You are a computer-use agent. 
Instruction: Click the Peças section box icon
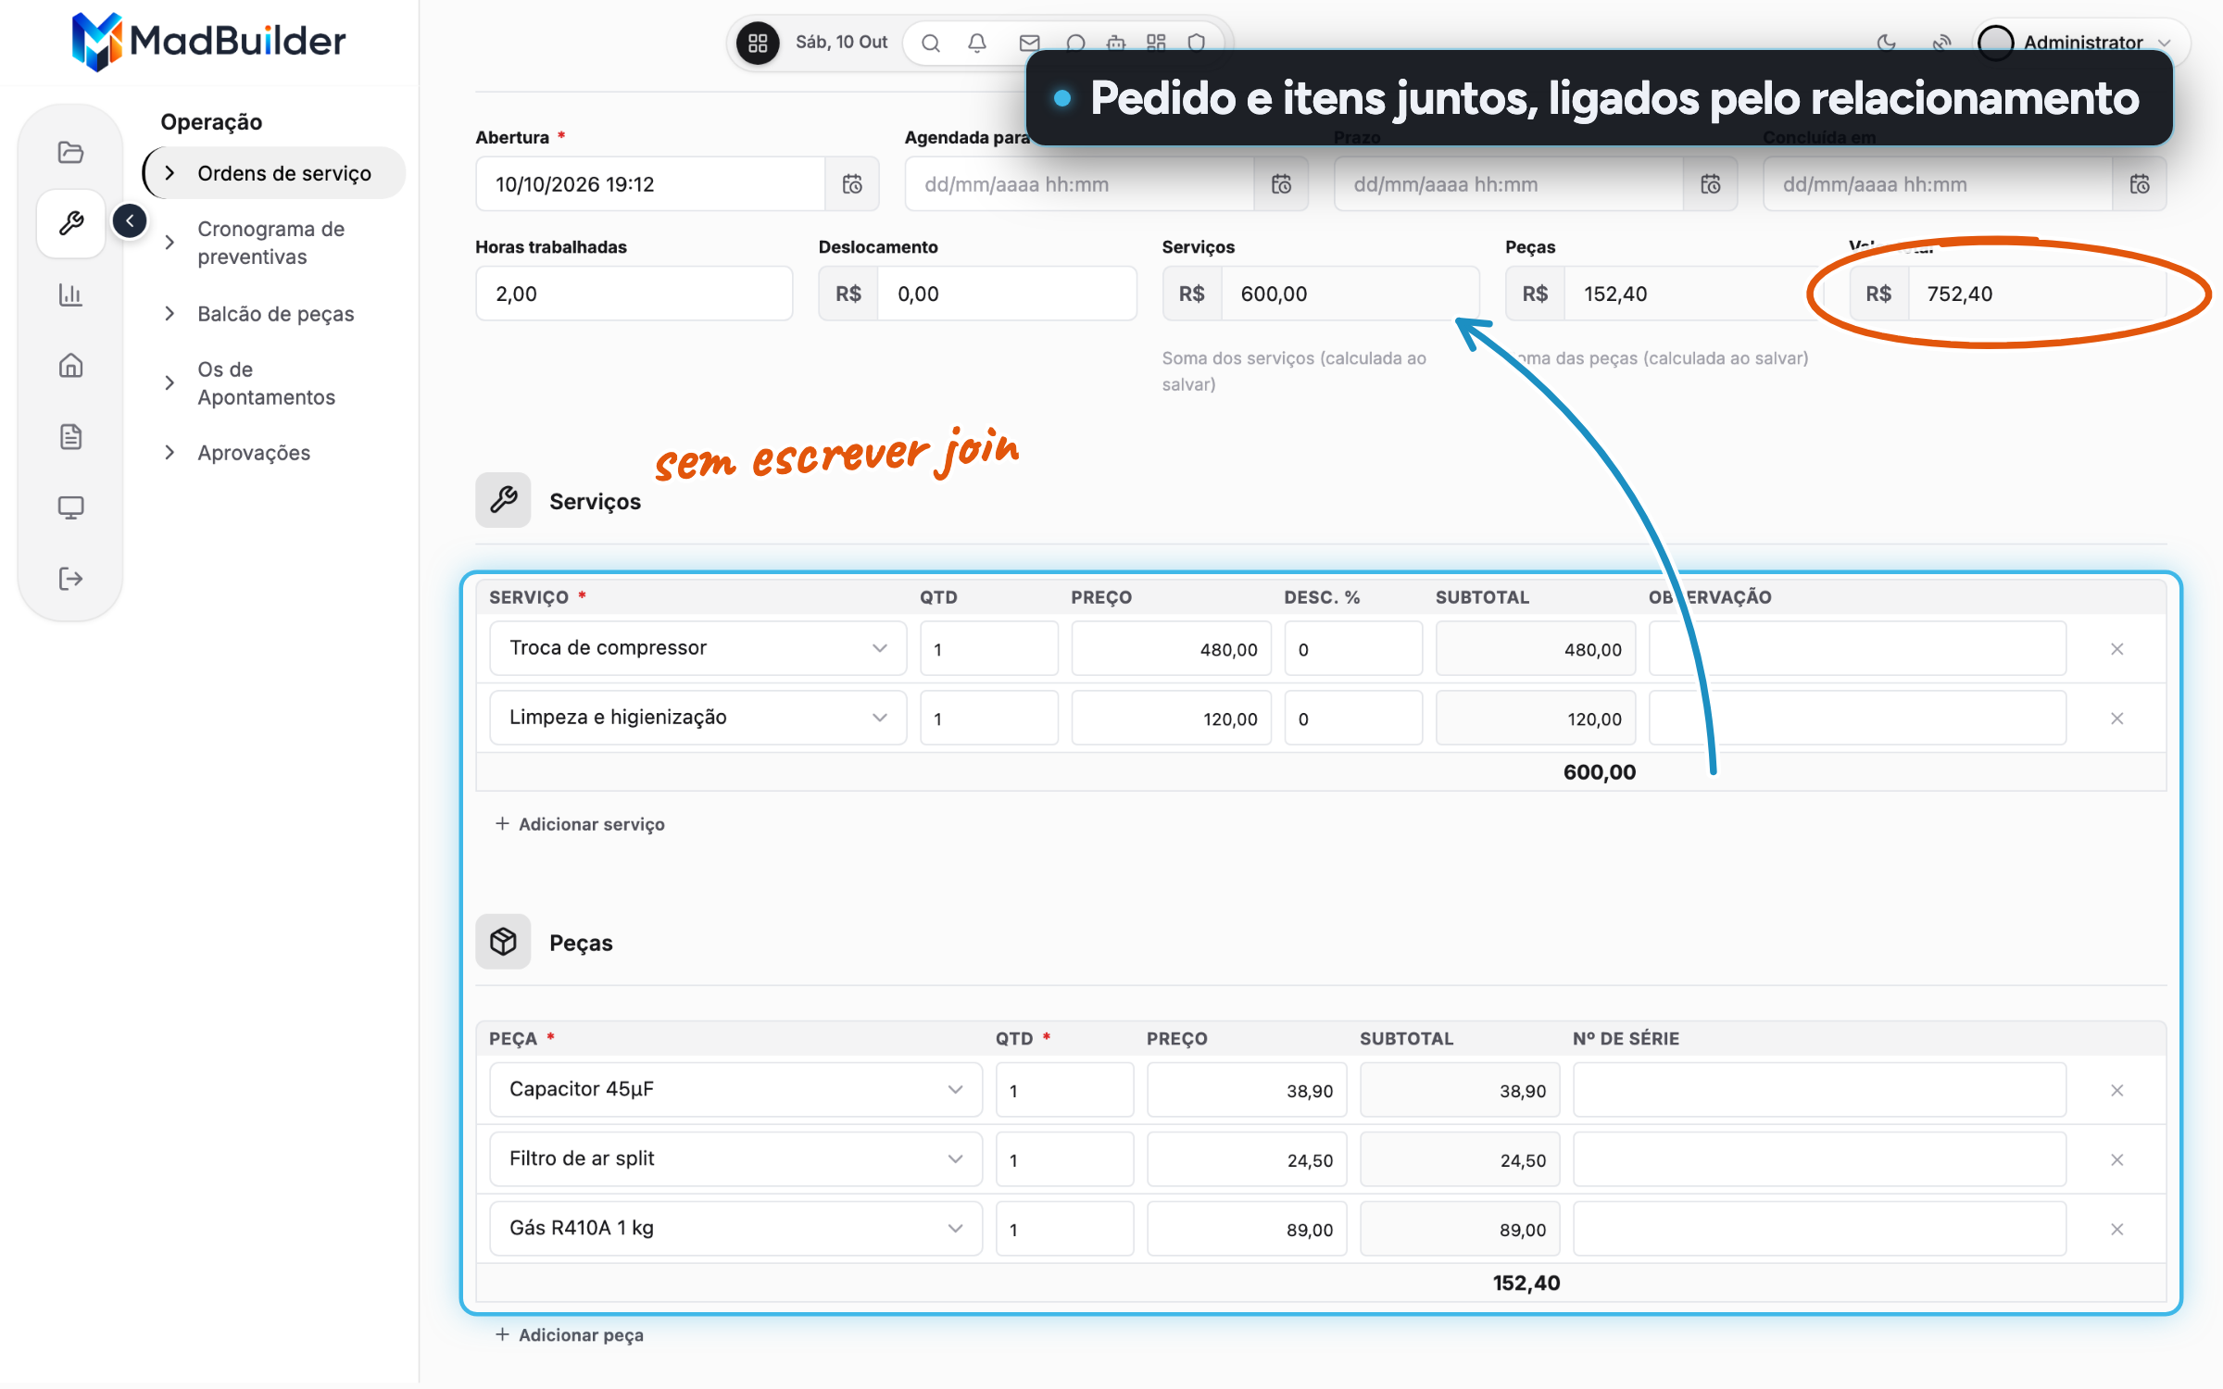pos(503,942)
